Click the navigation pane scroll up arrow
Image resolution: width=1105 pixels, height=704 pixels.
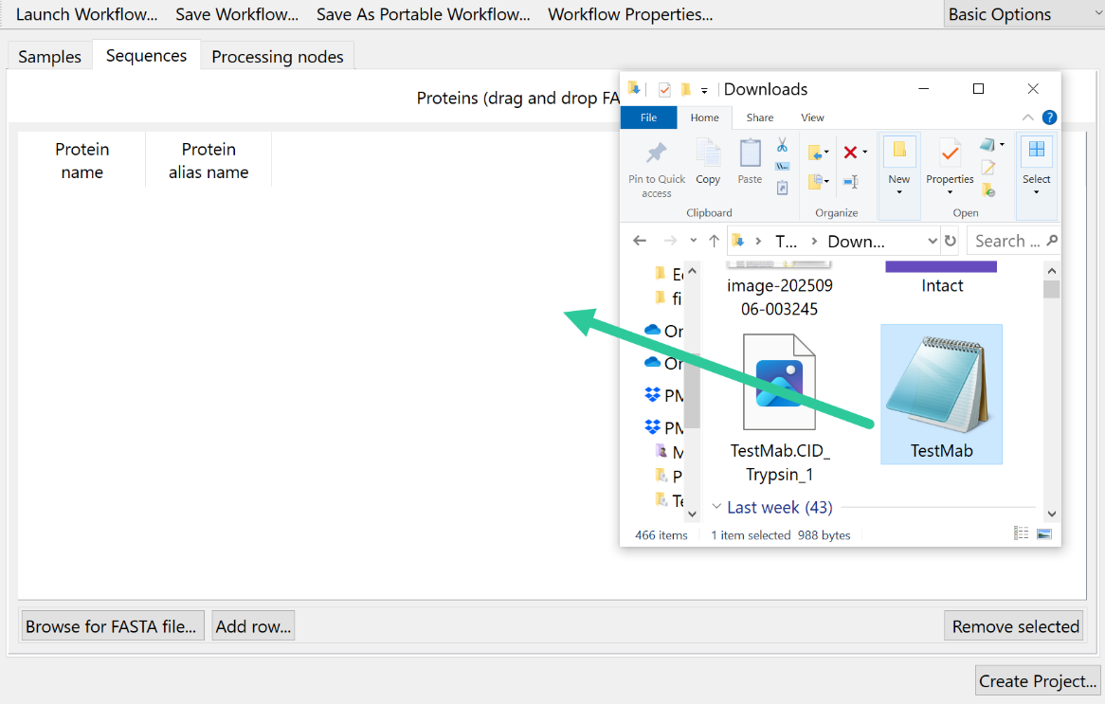[692, 271]
